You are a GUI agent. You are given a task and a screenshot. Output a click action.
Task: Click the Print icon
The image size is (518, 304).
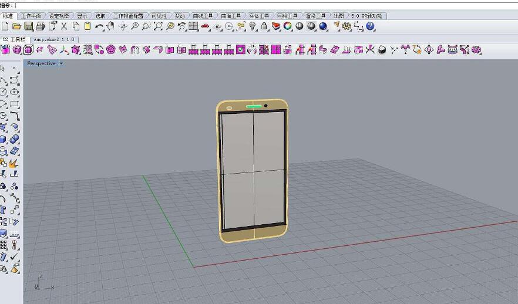click(x=40, y=26)
